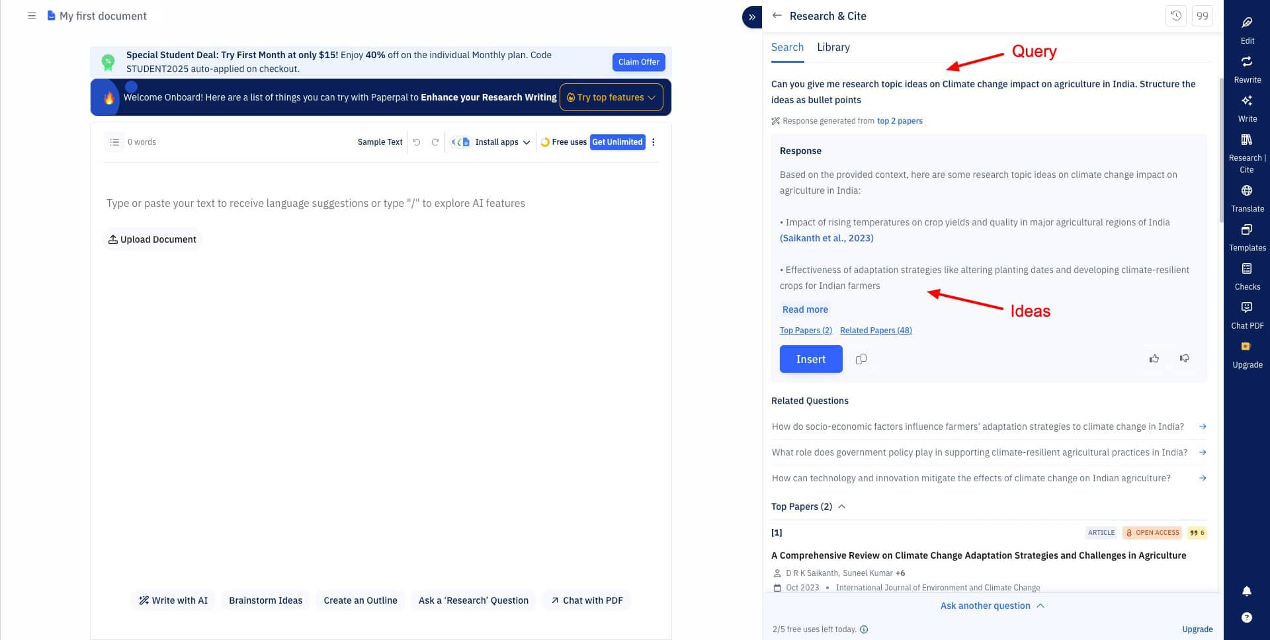Collapse the Top Papers (2) section
This screenshot has height=640, width=1270.
tap(841, 506)
